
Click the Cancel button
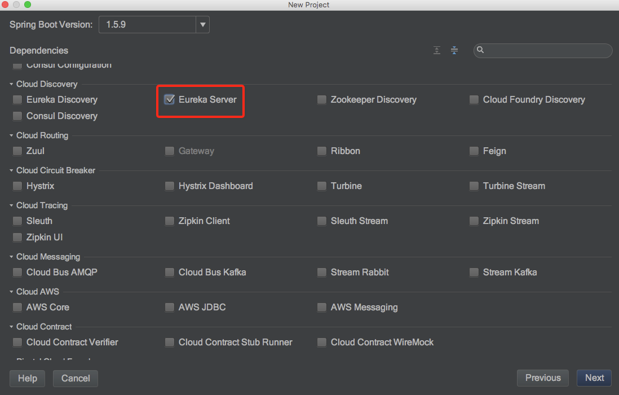click(76, 379)
